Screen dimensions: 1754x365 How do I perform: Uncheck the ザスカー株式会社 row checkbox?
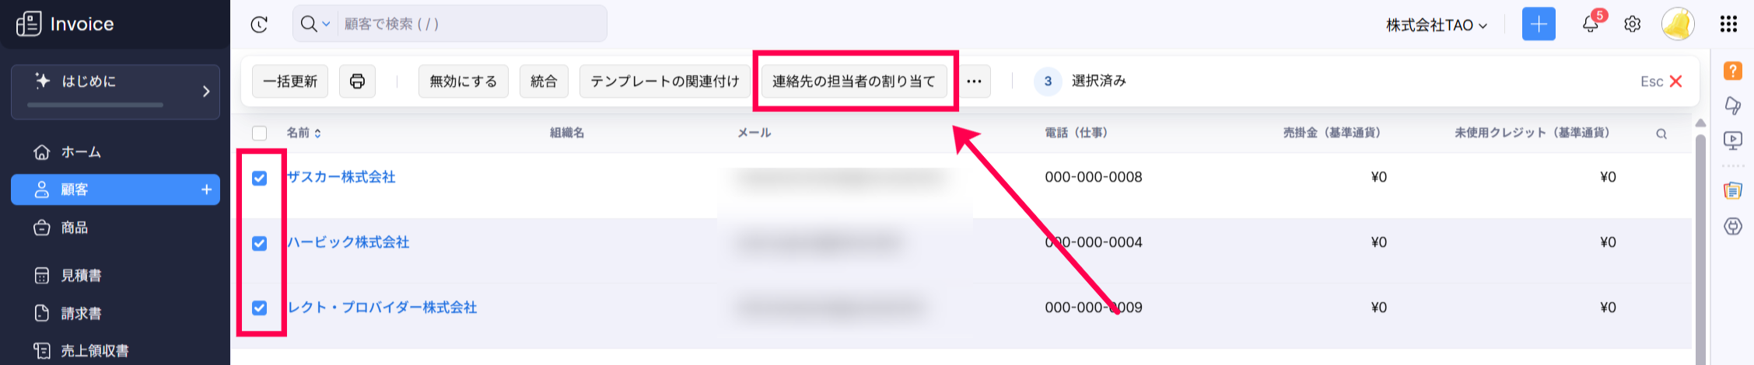click(x=260, y=178)
